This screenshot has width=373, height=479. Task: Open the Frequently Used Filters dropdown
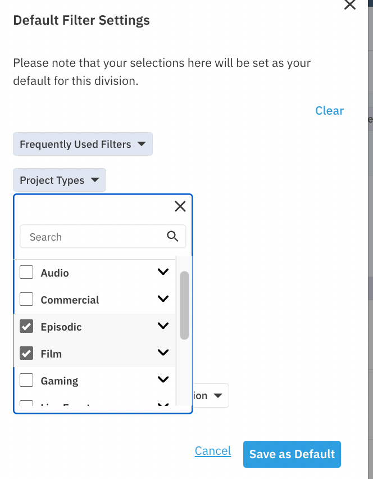coord(83,144)
